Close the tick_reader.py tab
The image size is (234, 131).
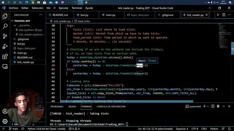click(x=207, y=15)
